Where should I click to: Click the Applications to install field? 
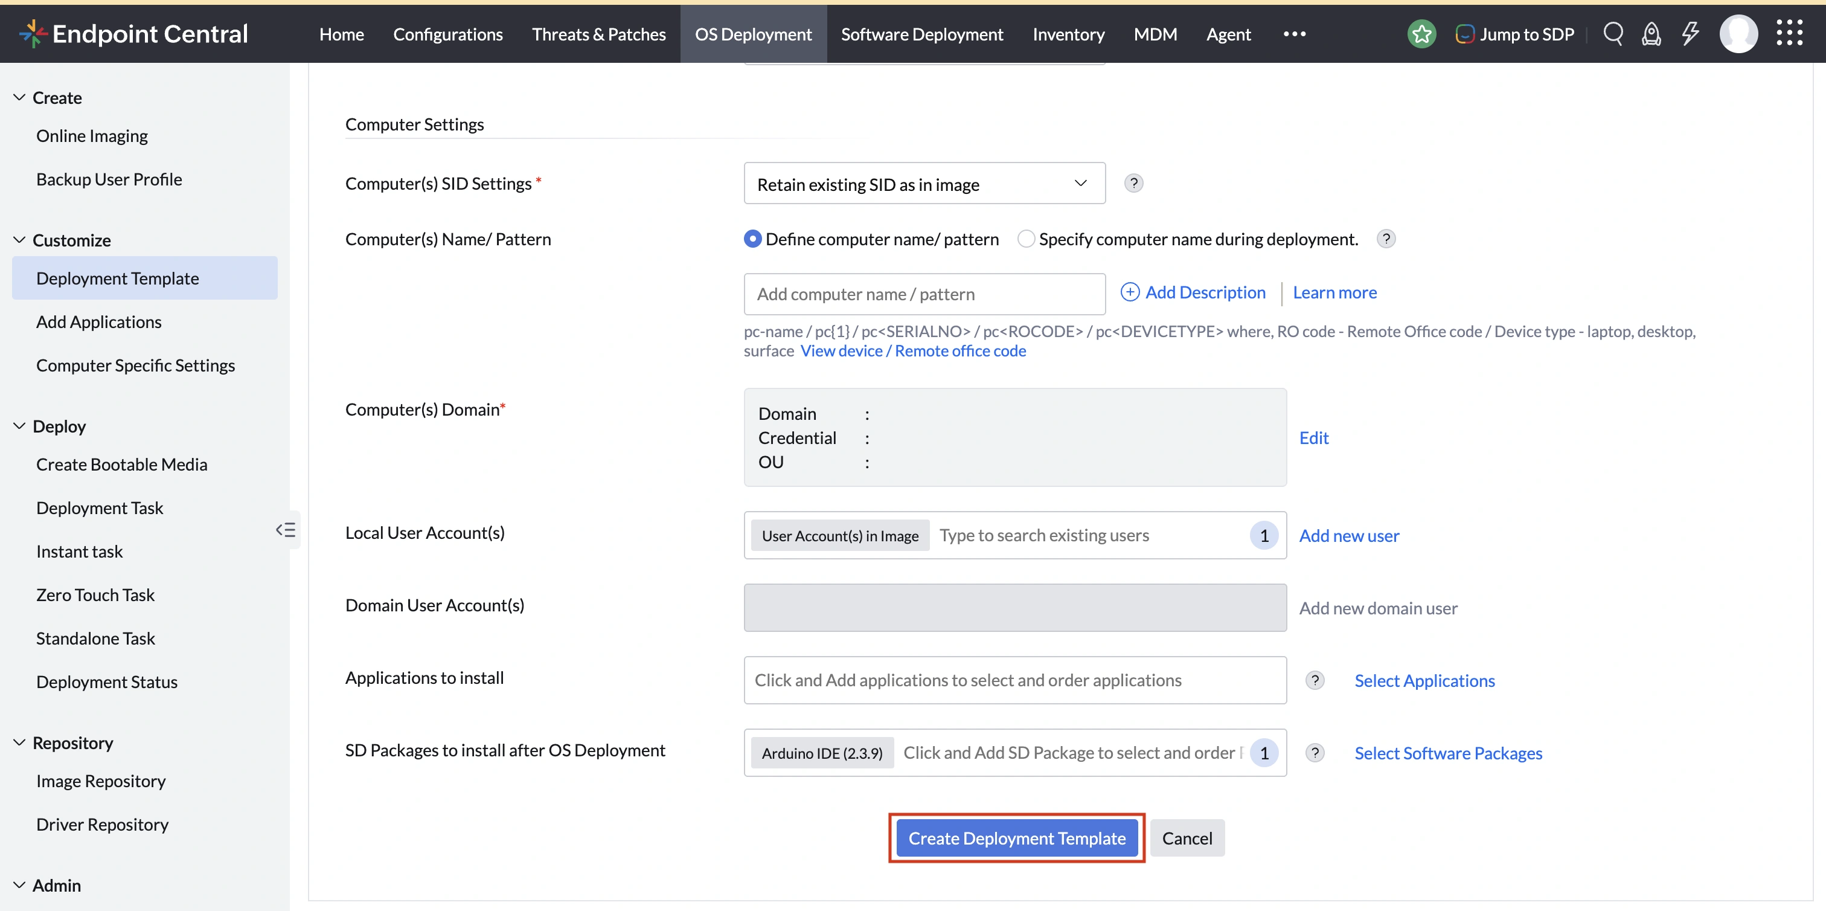pyautogui.click(x=1015, y=680)
